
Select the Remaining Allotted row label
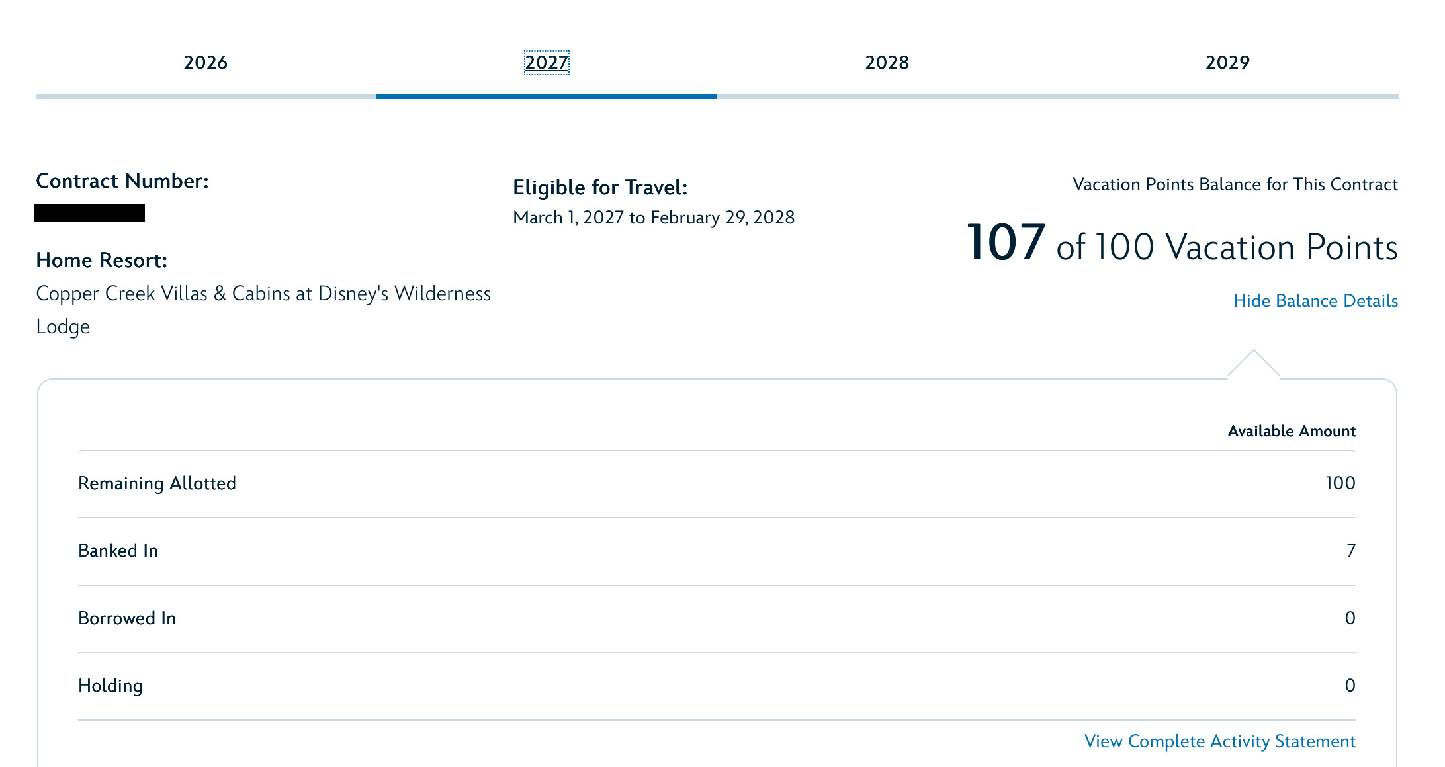[x=157, y=483]
